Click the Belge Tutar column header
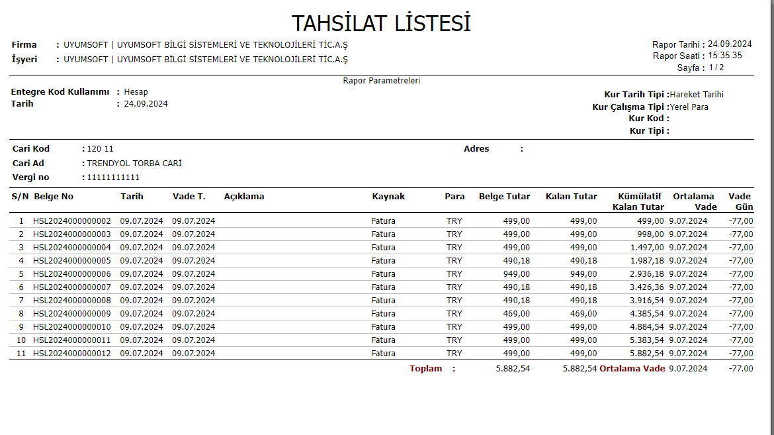This screenshot has width=774, height=435. pyautogui.click(x=505, y=196)
